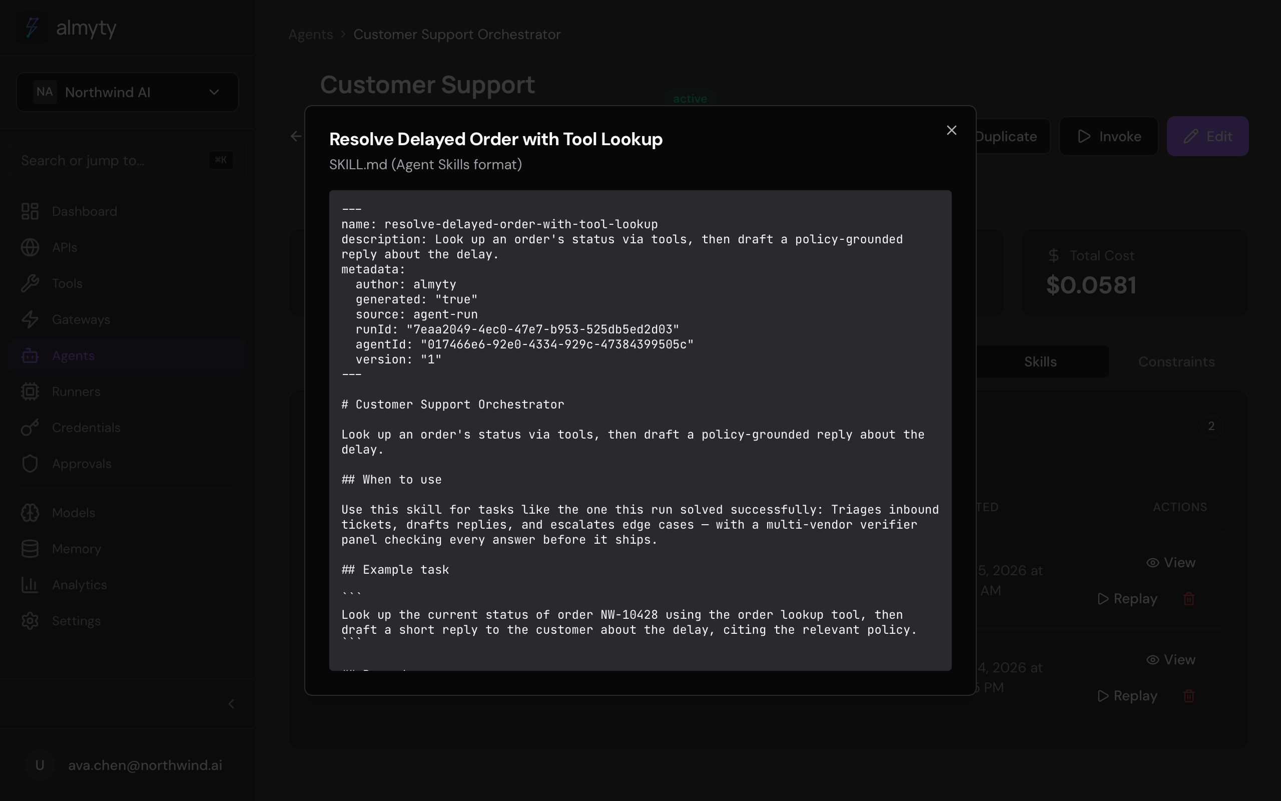The height and width of the screenshot is (801, 1281).
Task: Expand the Northwind AI workspace dropdown
Action: point(128,92)
